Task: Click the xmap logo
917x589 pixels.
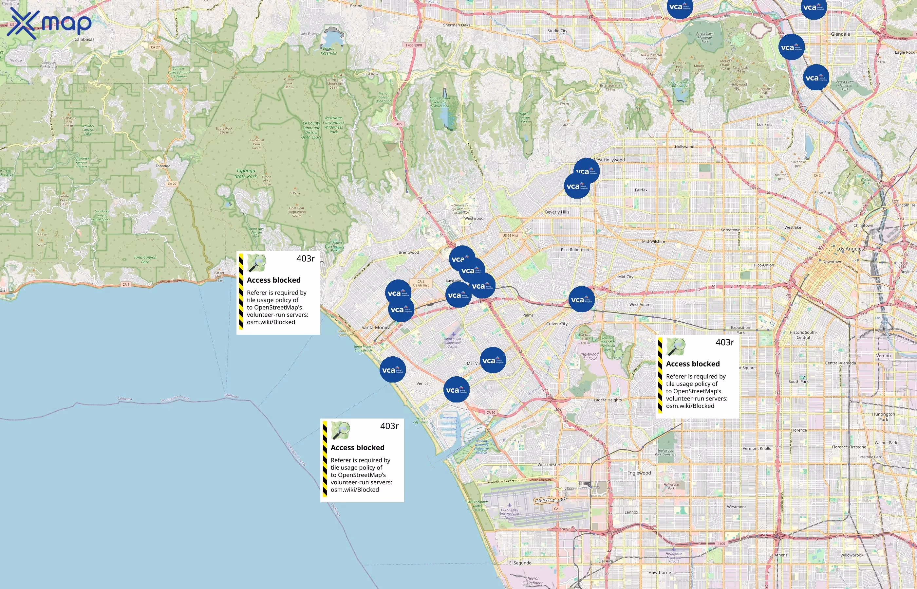Action: pyautogui.click(x=49, y=24)
